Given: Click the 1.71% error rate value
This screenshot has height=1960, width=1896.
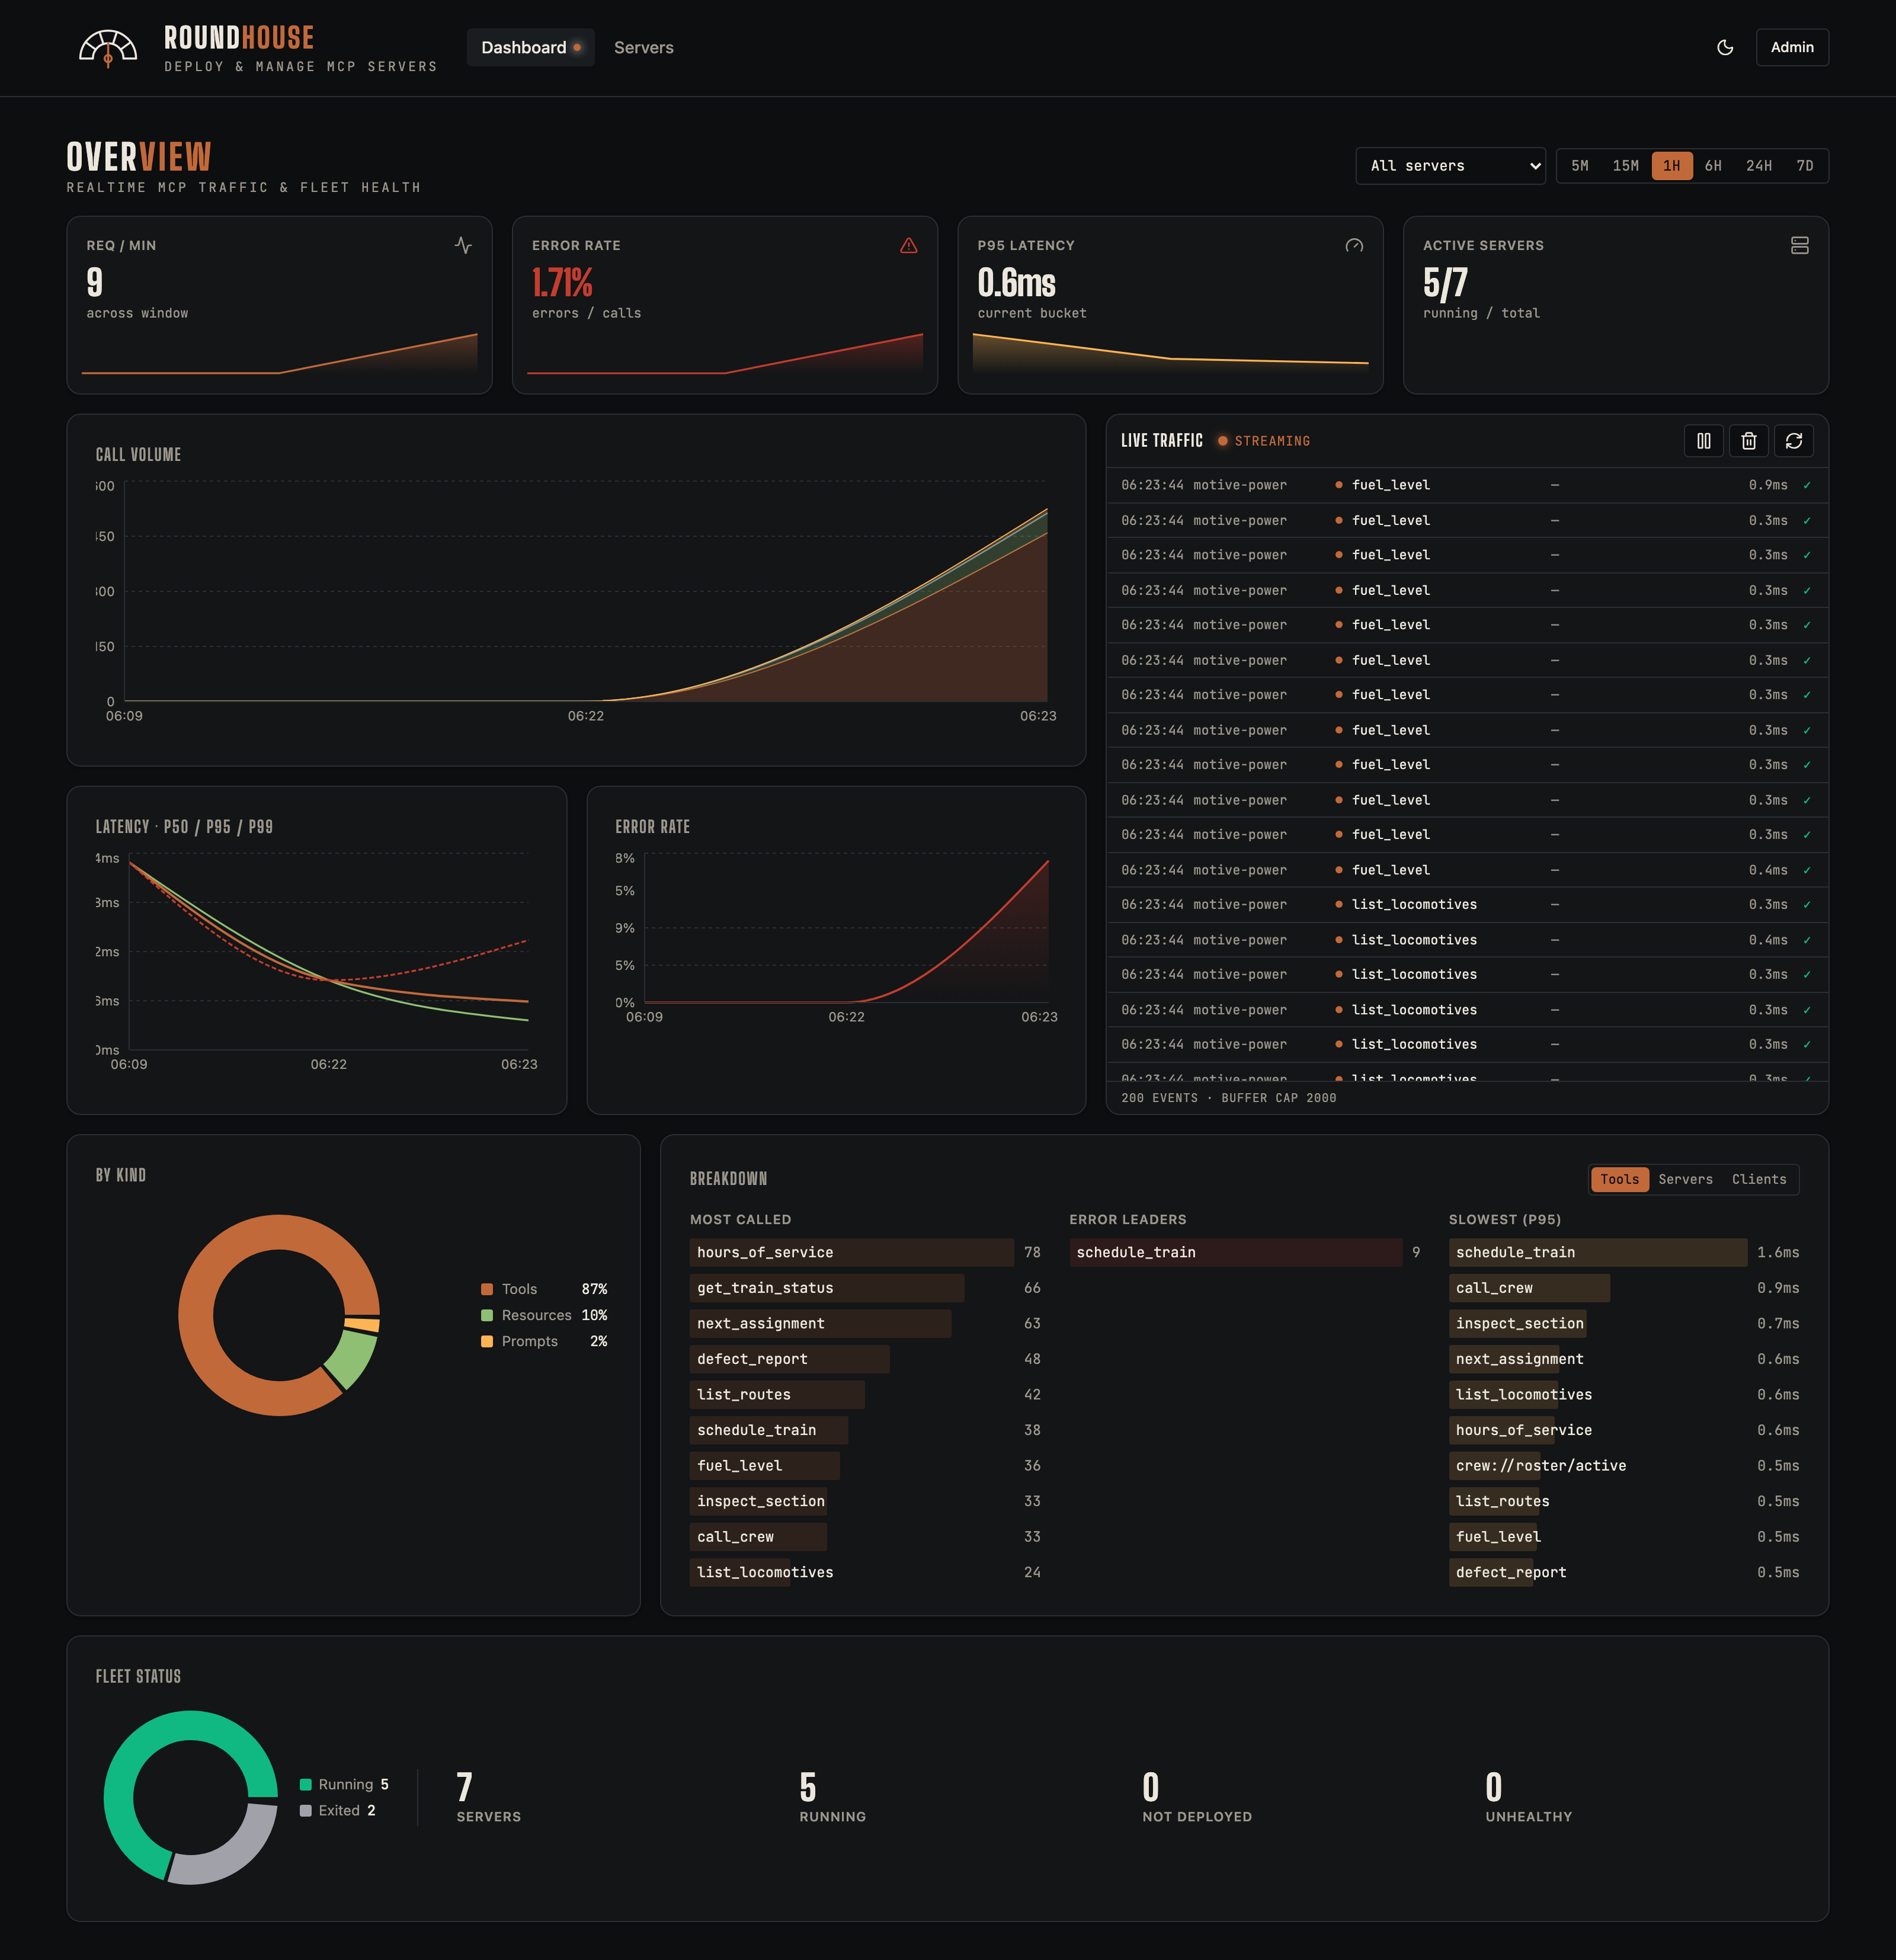Looking at the screenshot, I should (x=562, y=283).
